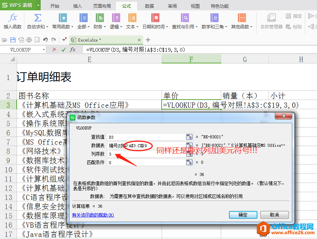This screenshot has height=239, width=317.
Task: Open the common functions star icon
Action: pos(63,18)
